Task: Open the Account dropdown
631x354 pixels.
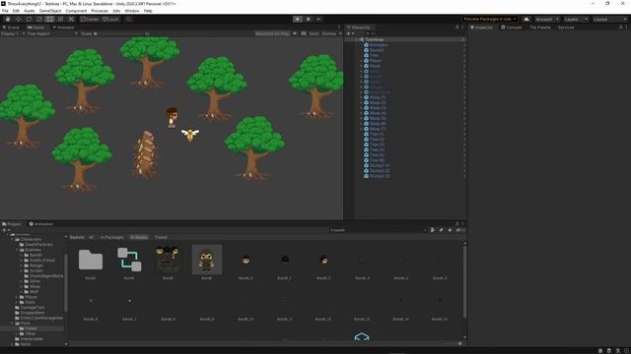Action: click(547, 19)
